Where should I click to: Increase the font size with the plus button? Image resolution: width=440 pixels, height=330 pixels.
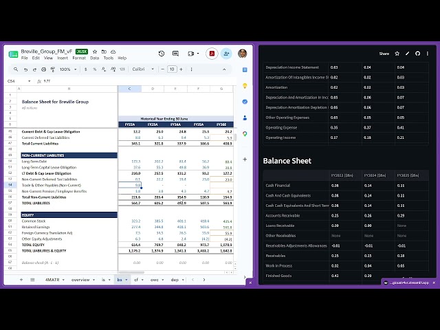coord(181,69)
